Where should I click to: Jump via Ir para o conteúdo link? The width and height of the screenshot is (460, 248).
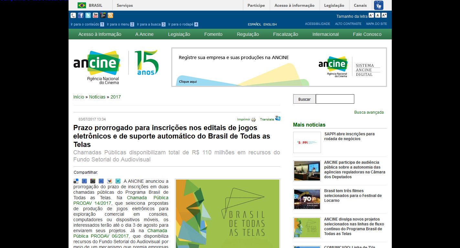(x=87, y=24)
